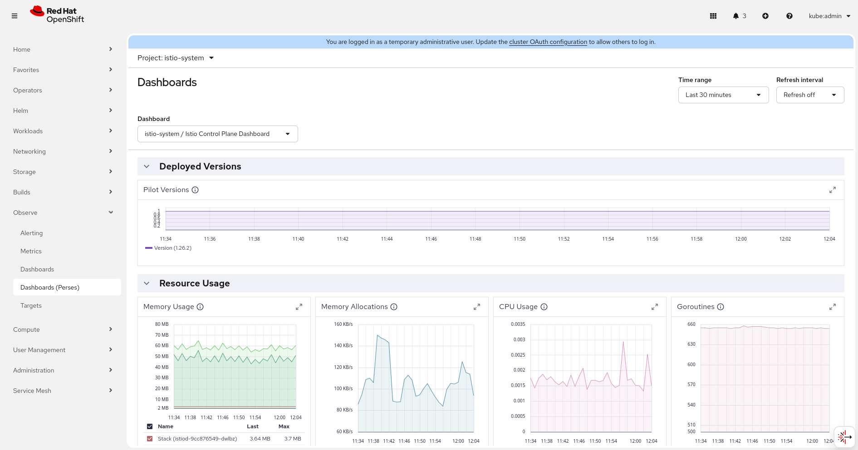Image resolution: width=858 pixels, height=450 pixels.
Task: Expand the Pilot Versions panel to fullscreen
Action: coord(832,190)
